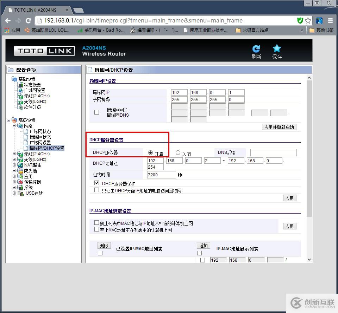Viewport: 338px width, 313px height.
Task: Open 美乐电台 bookmark
Action: click(101, 30)
